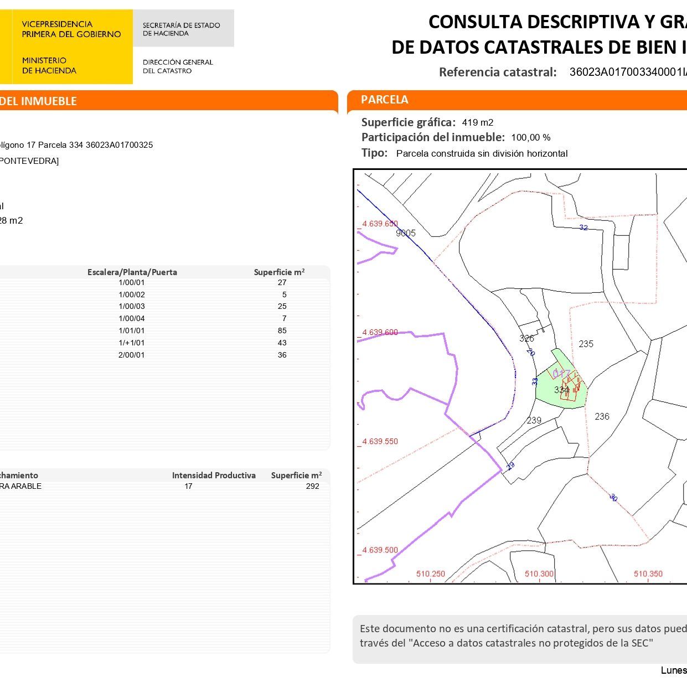
Task: Click the 'Superficie gráfica:' label
Action: coord(409,122)
